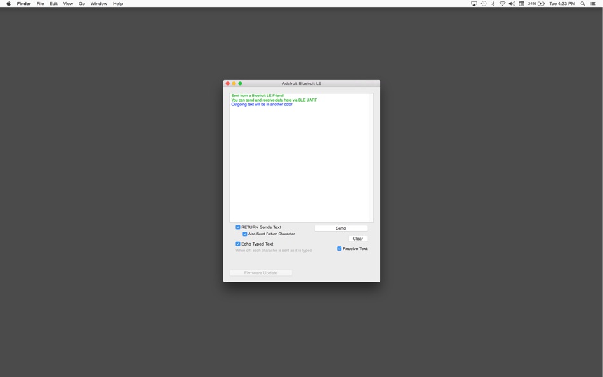Click the hint 'When off, each character is sent'

click(x=274, y=251)
